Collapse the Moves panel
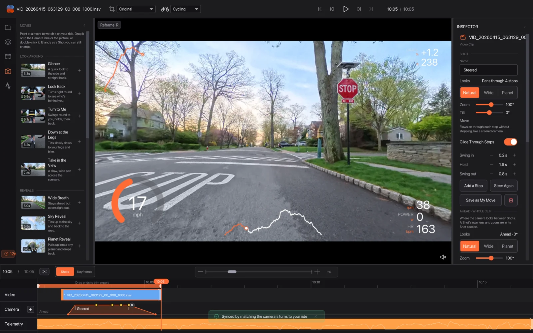 (85, 25)
